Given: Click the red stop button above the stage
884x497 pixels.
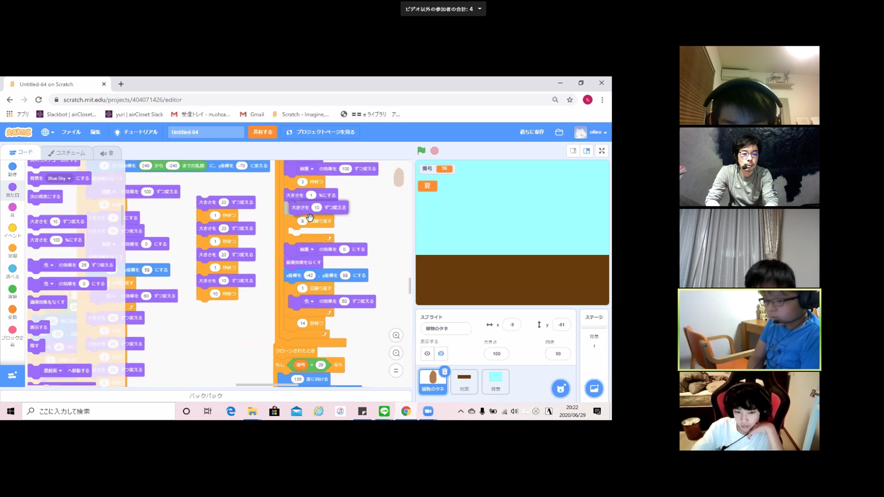Looking at the screenshot, I should (435, 151).
